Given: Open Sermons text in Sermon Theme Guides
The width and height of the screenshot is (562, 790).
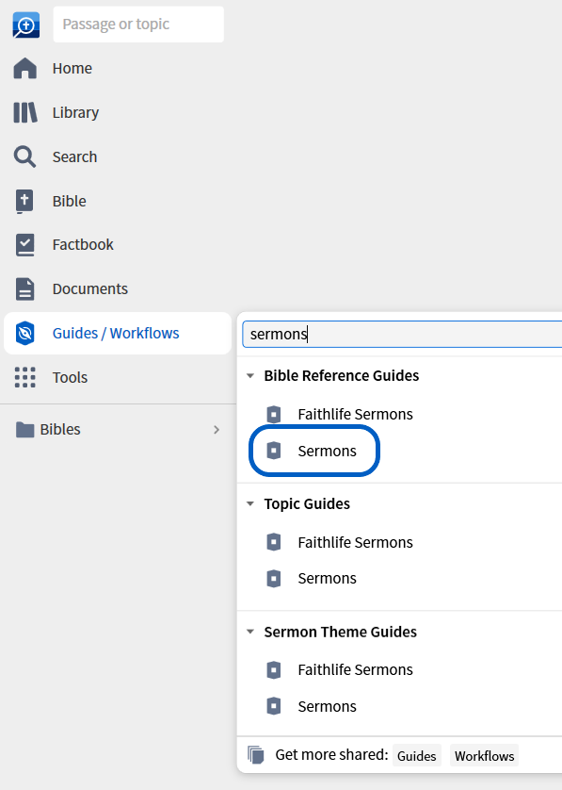Looking at the screenshot, I should click(x=327, y=706).
